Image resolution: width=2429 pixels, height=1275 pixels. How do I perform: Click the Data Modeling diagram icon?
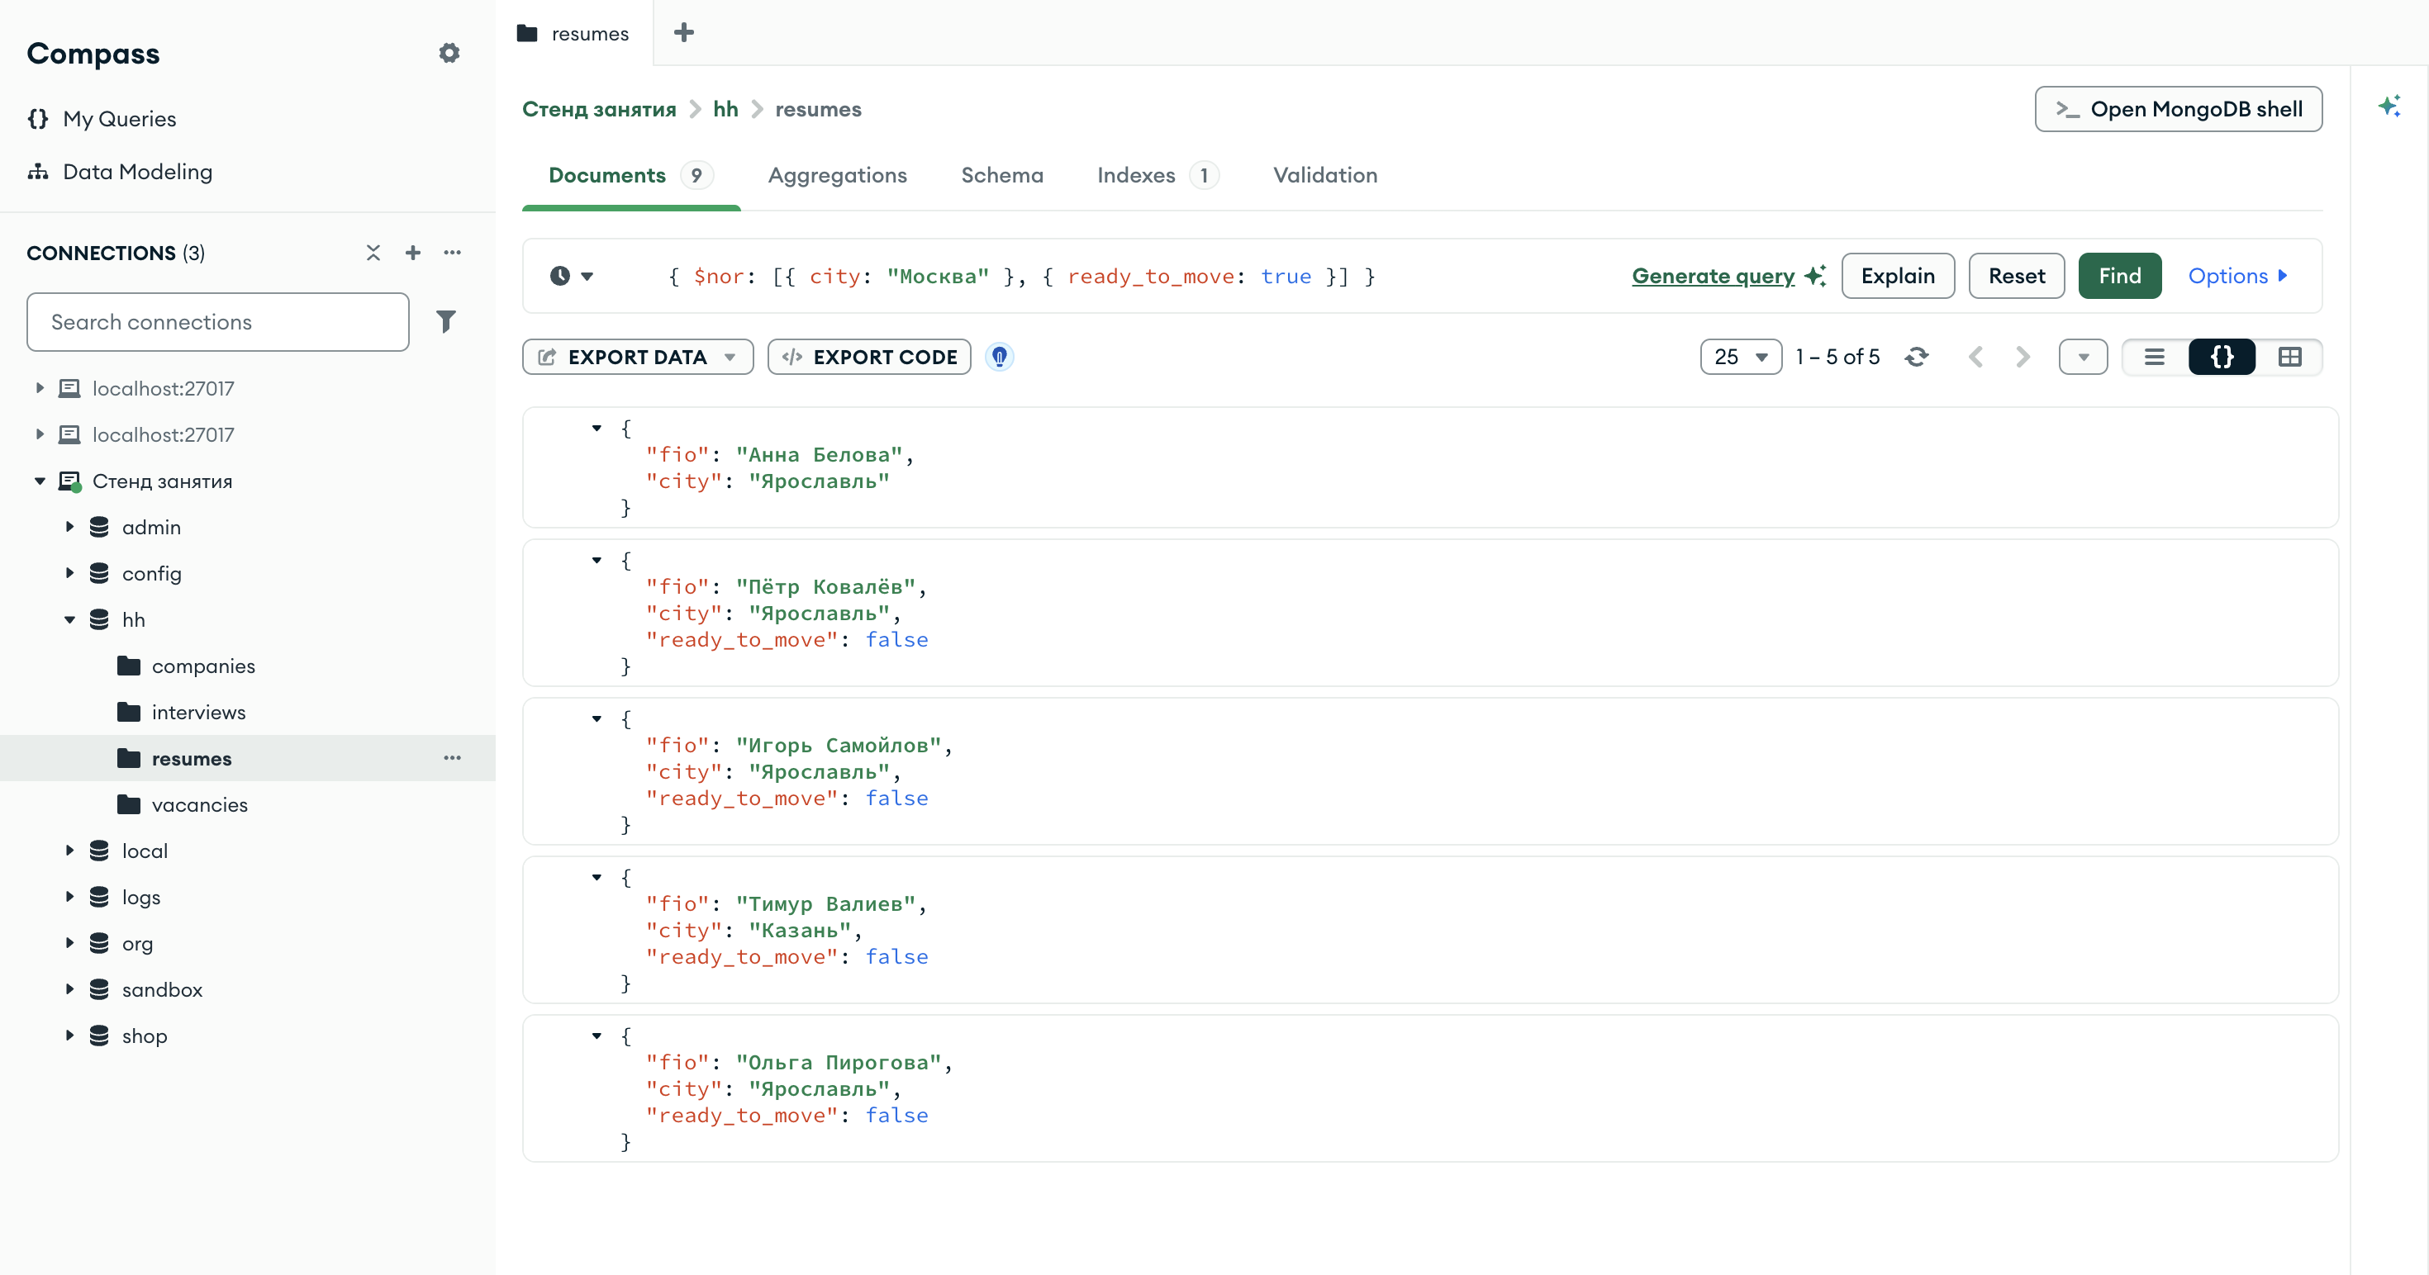tap(38, 172)
